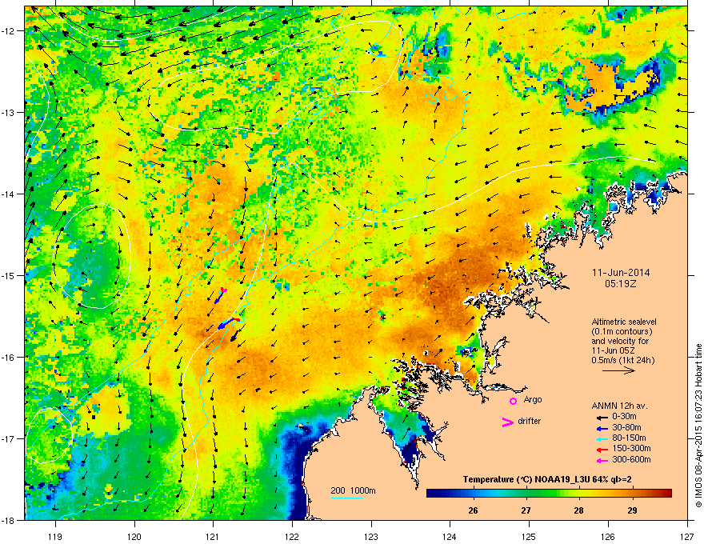The height and width of the screenshot is (544, 704).
Task: Click the 'Argo' legend label
Action: [x=533, y=400]
